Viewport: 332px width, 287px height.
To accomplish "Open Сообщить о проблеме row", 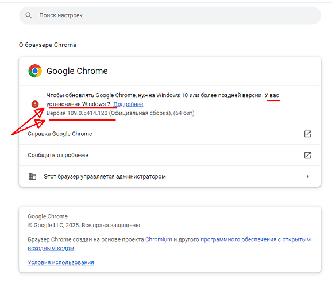I will (x=170, y=155).
